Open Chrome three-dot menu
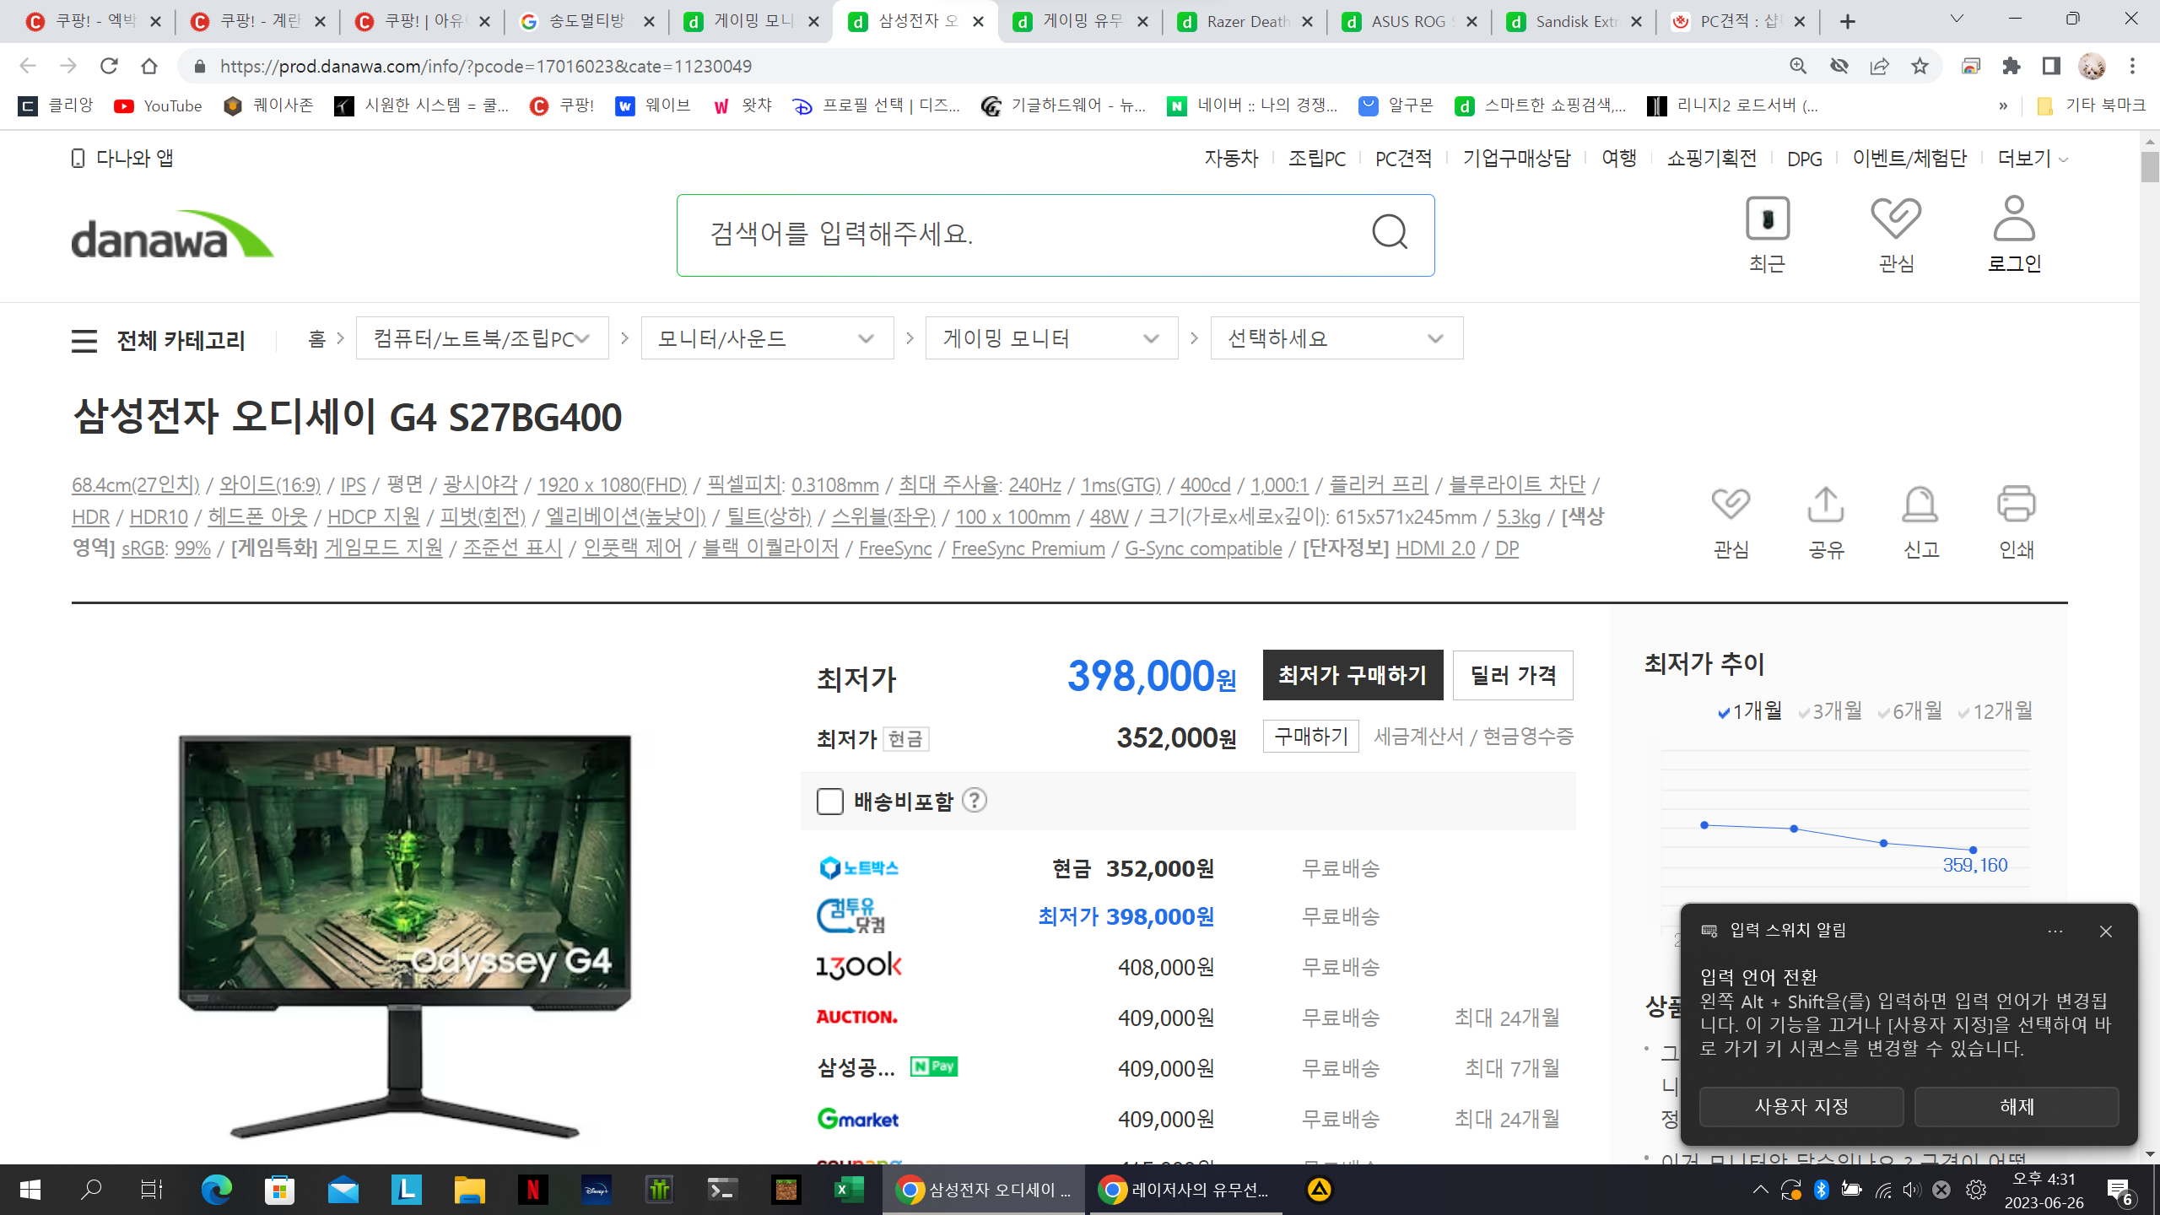Screen dimensions: 2160x1215 tap(2132, 66)
